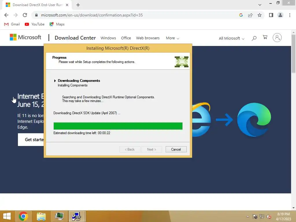Image resolution: width=296 pixels, height=222 pixels.
Task: Click the Get started button
Action: [x=31, y=140]
